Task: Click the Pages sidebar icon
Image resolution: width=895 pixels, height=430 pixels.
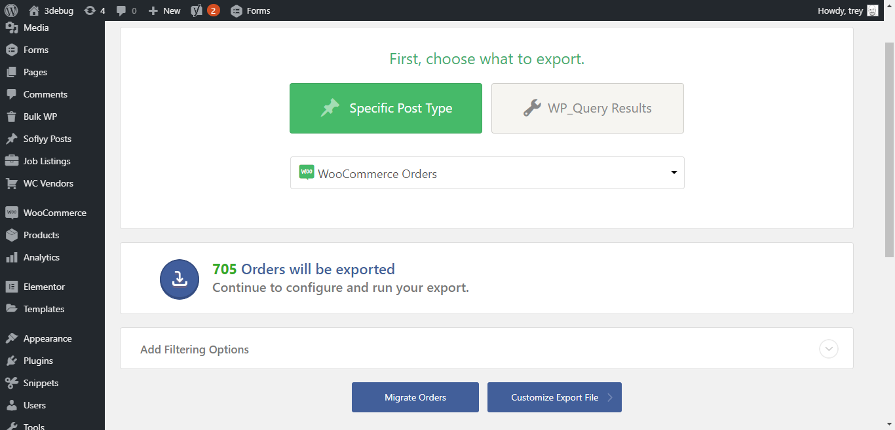Action: 11,72
